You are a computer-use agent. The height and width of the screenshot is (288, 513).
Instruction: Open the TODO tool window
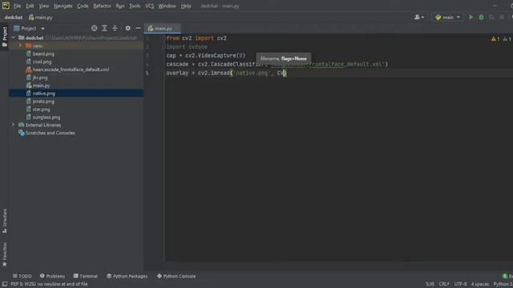[22, 276]
